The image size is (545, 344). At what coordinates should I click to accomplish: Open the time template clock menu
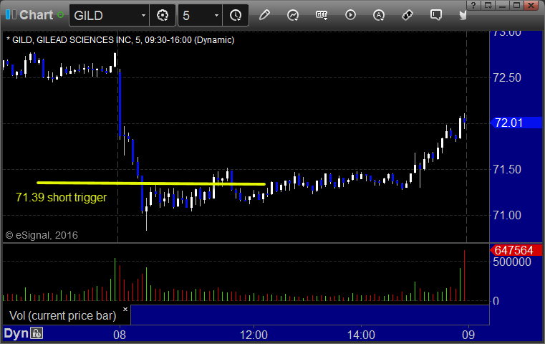tap(236, 15)
